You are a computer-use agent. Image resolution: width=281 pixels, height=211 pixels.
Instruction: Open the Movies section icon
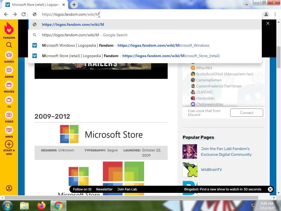point(9,85)
